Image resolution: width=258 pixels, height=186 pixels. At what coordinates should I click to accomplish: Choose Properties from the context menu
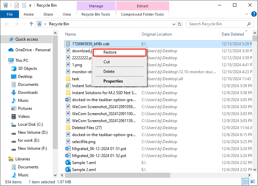pos(119,81)
